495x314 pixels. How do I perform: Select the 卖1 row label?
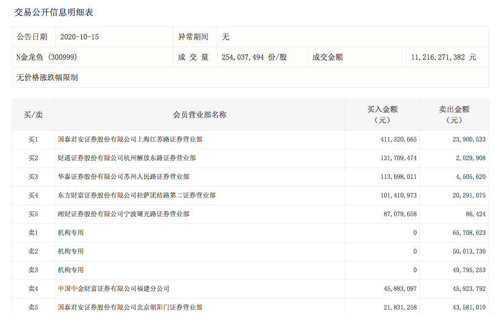point(33,233)
